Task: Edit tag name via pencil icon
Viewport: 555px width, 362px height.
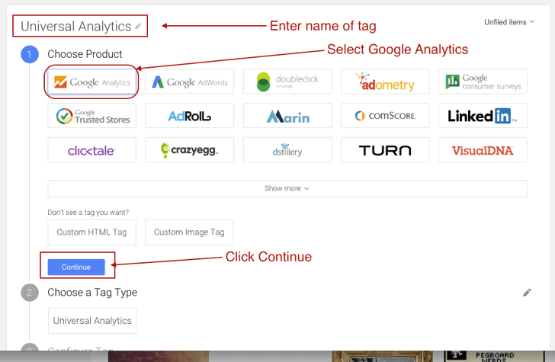Action: pos(138,26)
